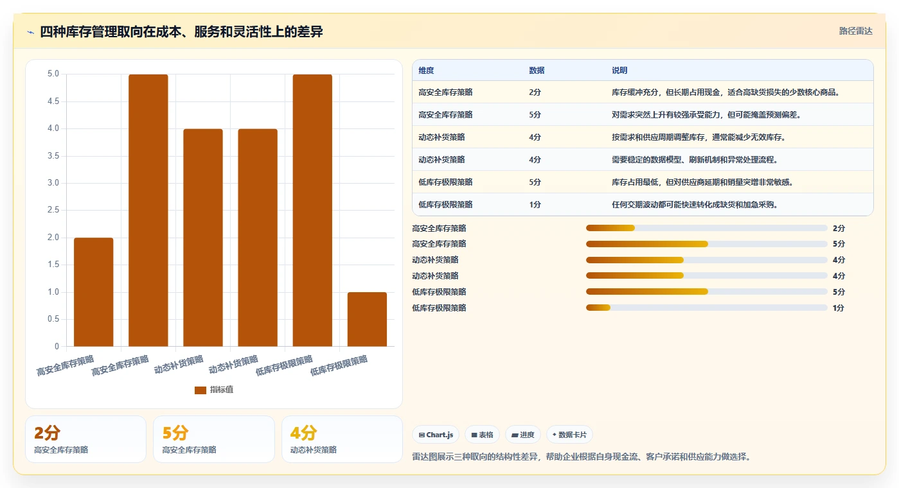Click the description 库存缓冲充分，但长期占用现金
The width and height of the screenshot is (899, 488).
tap(726, 92)
